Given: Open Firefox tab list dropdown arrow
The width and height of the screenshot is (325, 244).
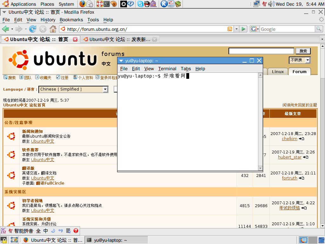Looking at the screenshot, I should (x=322, y=39).
